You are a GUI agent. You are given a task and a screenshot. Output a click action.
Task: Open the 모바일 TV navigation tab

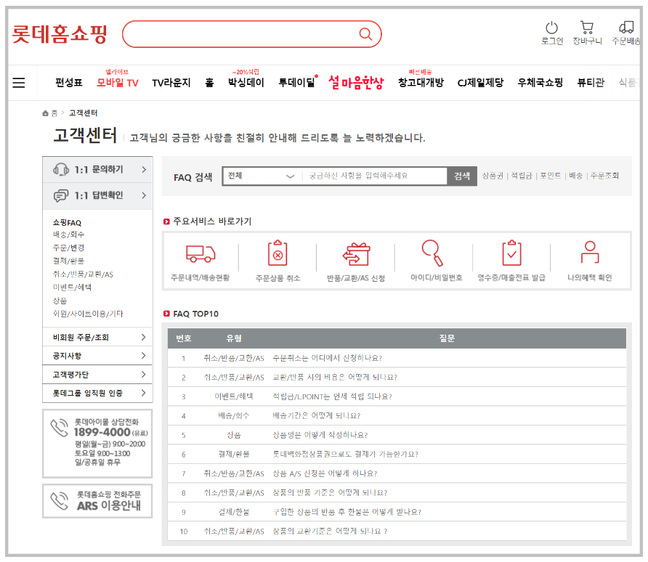(x=118, y=83)
